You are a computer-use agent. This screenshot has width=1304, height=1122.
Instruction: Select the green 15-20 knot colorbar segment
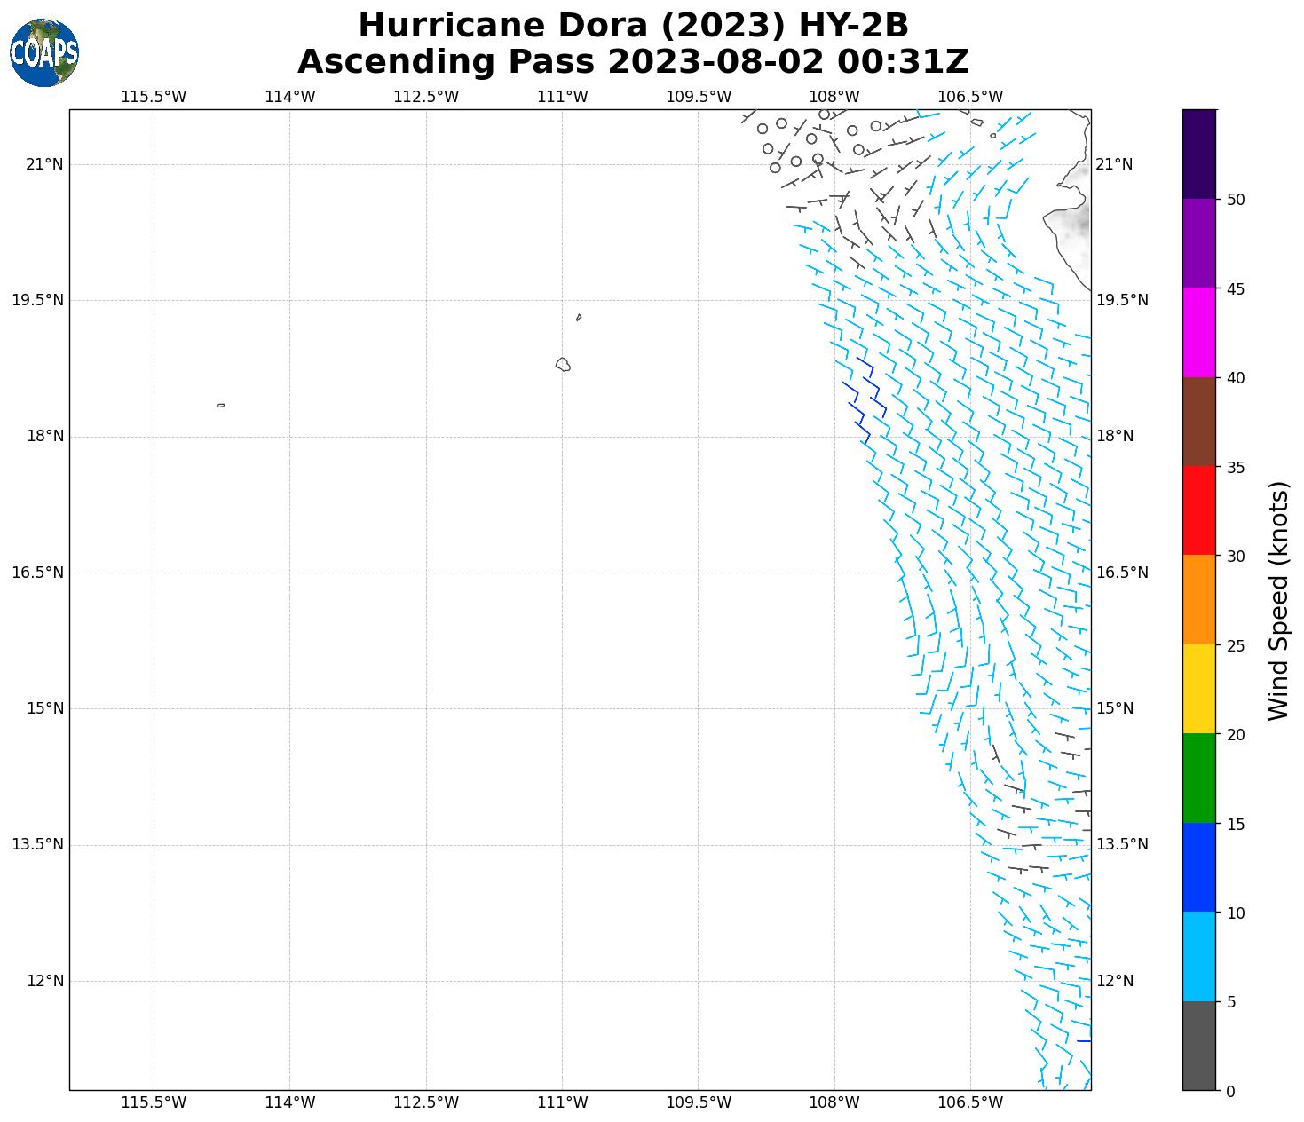pyautogui.click(x=1198, y=778)
